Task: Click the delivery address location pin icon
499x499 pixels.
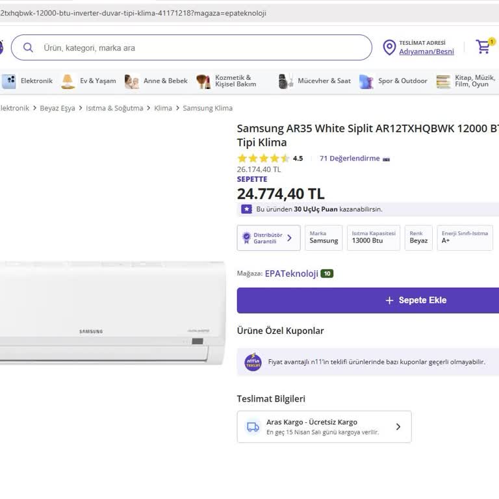Action: click(x=389, y=47)
